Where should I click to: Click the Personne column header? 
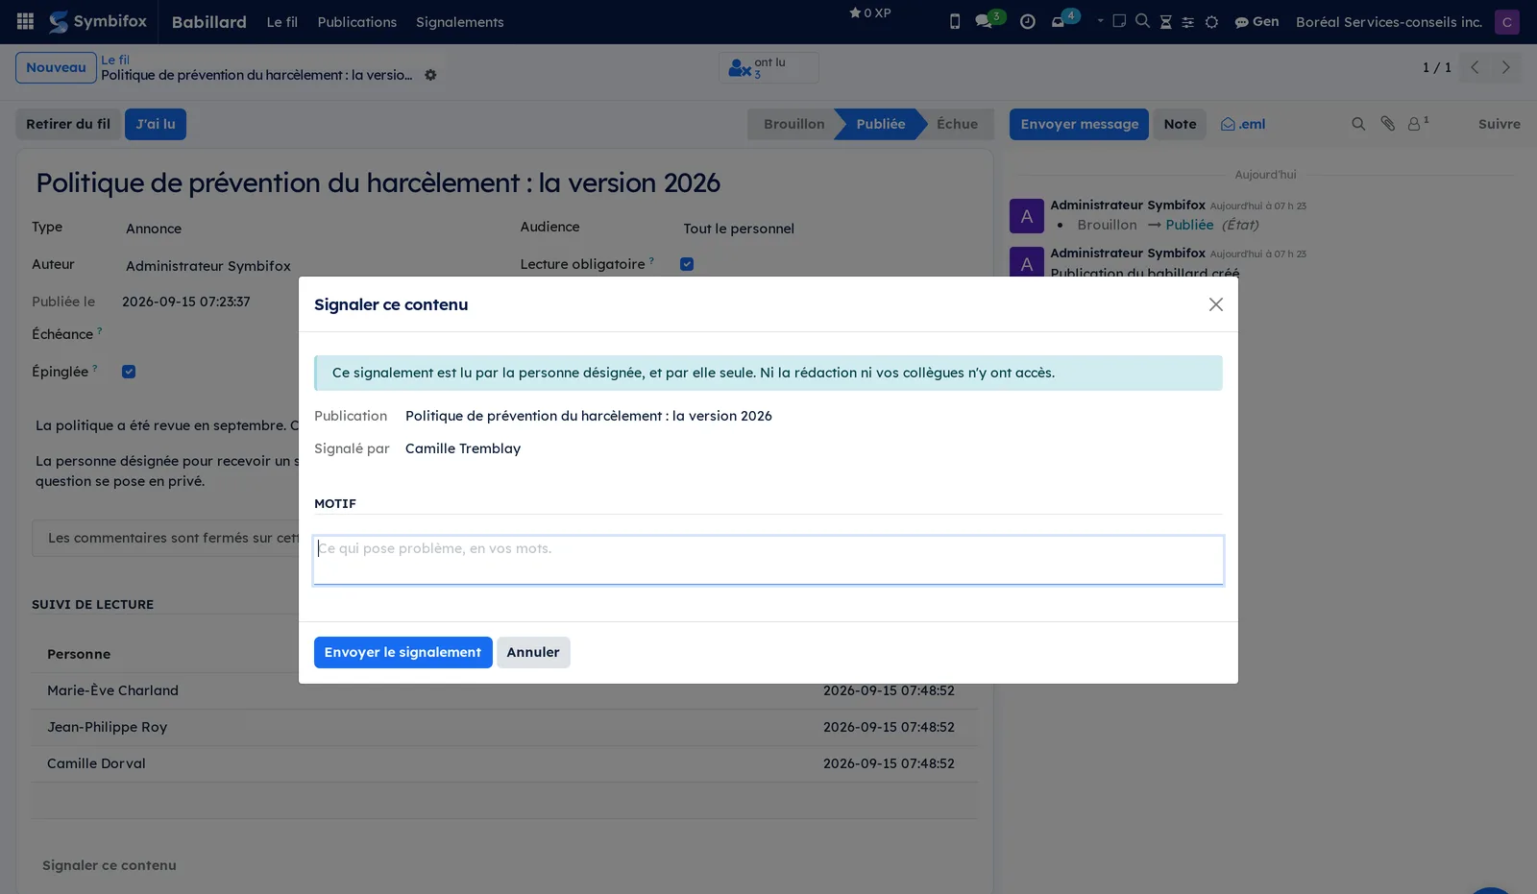point(79,654)
